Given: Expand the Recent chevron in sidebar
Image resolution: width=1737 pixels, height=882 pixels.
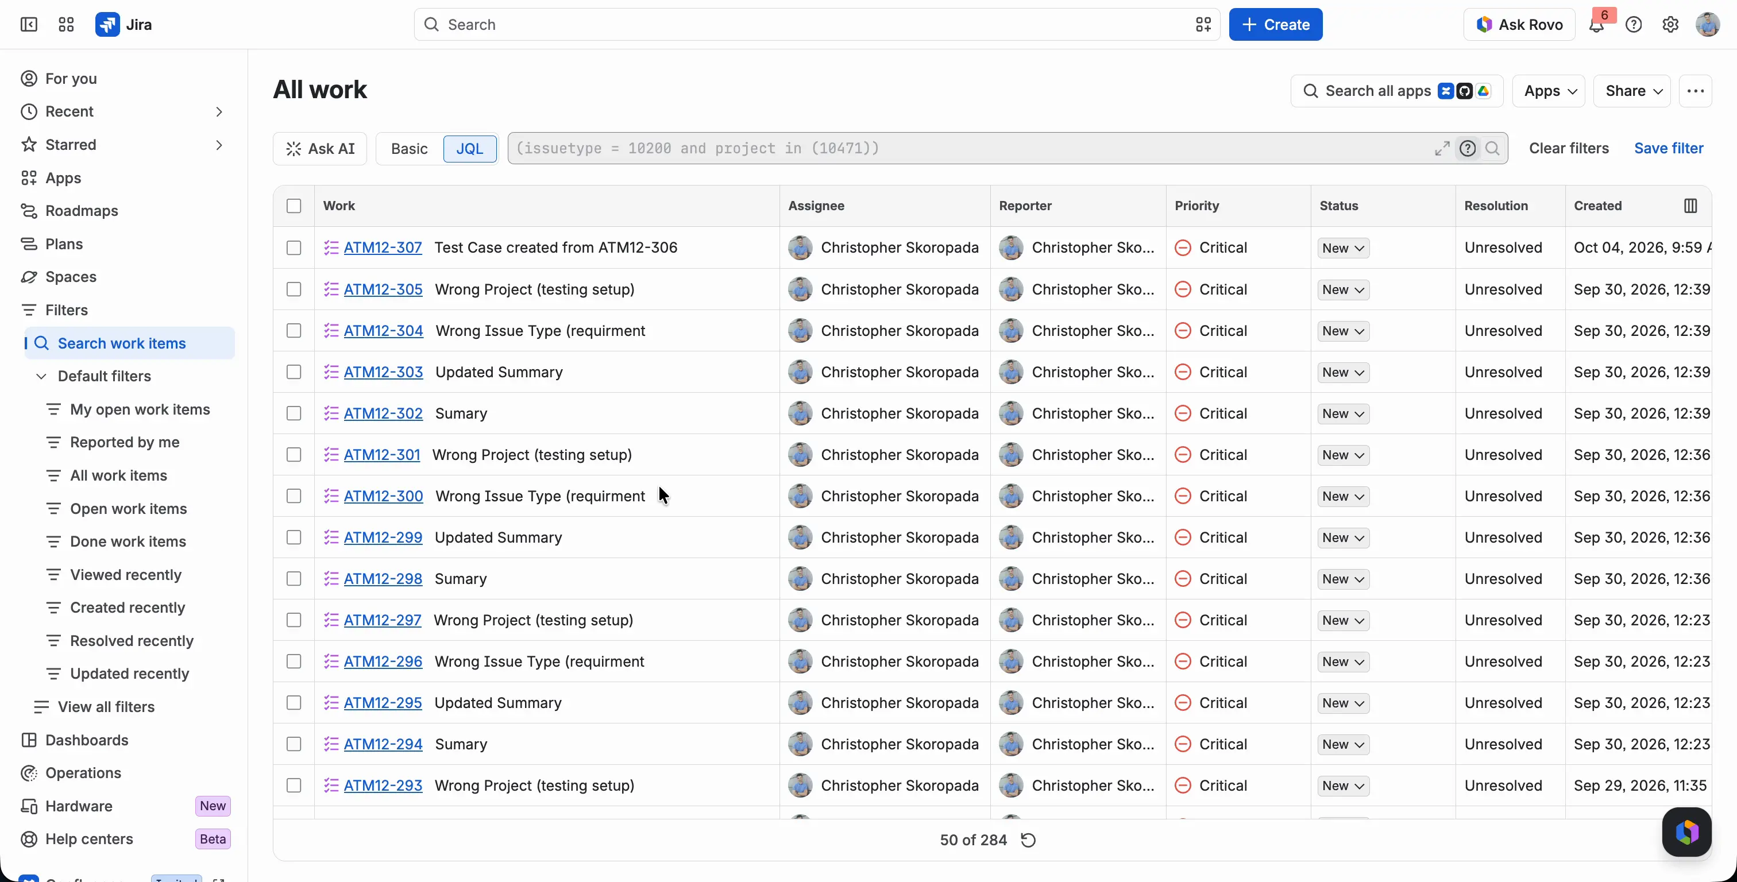Looking at the screenshot, I should (219, 111).
